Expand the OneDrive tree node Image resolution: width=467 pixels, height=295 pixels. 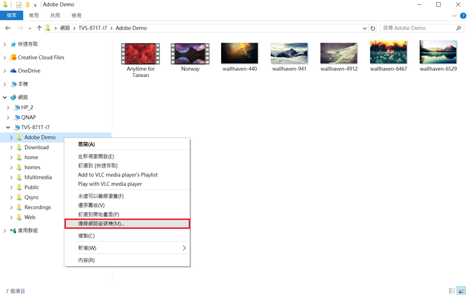[5, 71]
